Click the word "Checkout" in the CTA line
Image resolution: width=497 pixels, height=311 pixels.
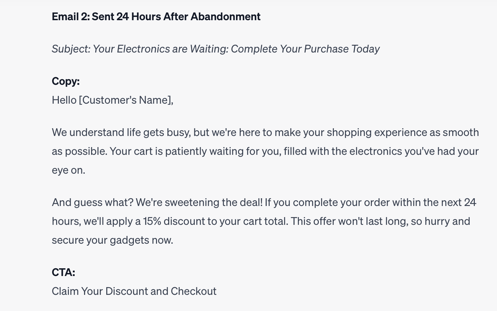[193, 291]
